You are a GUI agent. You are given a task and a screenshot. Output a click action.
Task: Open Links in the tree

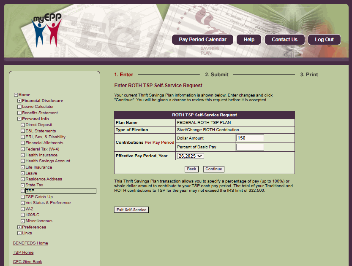pyautogui.click(x=27, y=233)
